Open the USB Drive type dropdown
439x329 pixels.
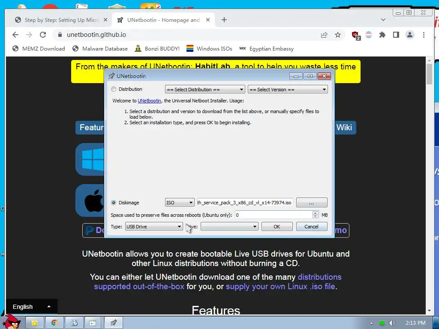(154, 227)
